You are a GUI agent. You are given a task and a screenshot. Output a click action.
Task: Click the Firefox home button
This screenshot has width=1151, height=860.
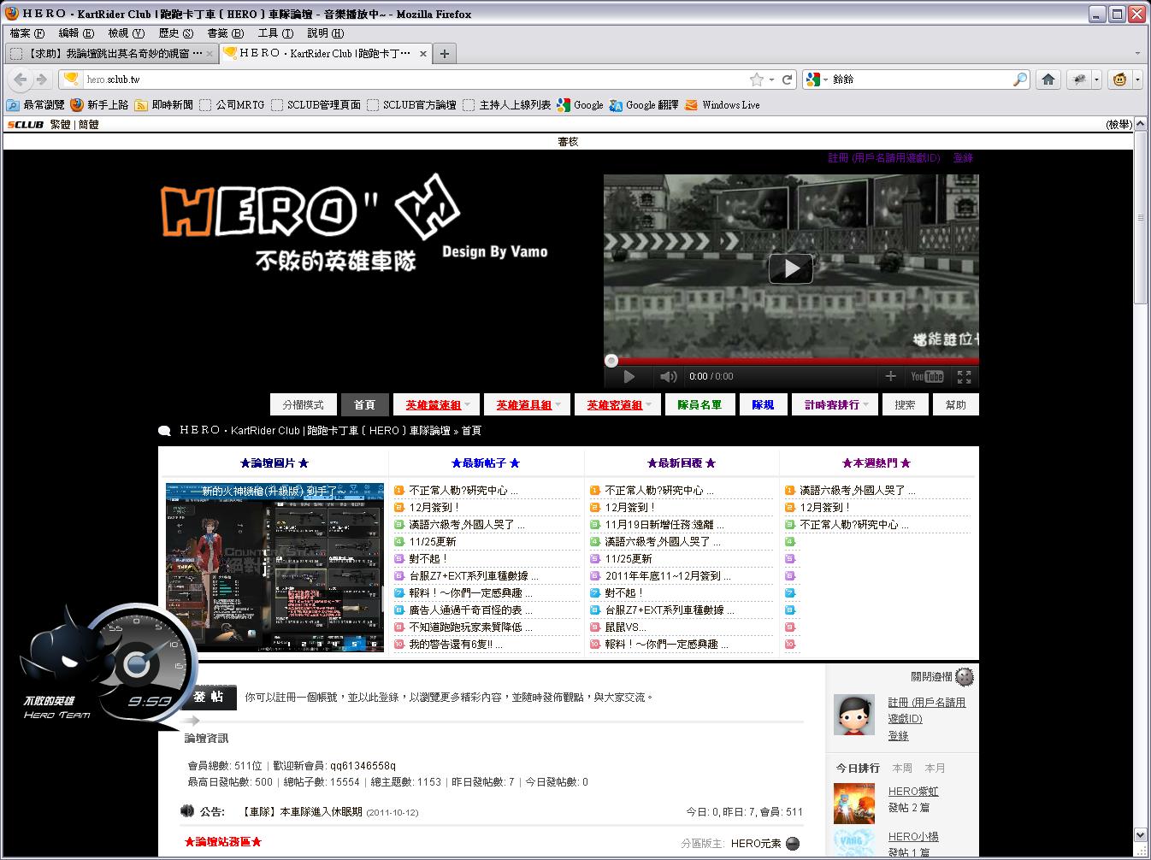[1048, 80]
